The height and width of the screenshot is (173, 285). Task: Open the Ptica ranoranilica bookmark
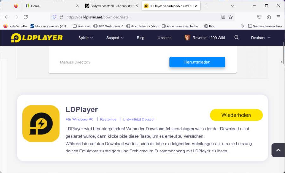coord(49,26)
